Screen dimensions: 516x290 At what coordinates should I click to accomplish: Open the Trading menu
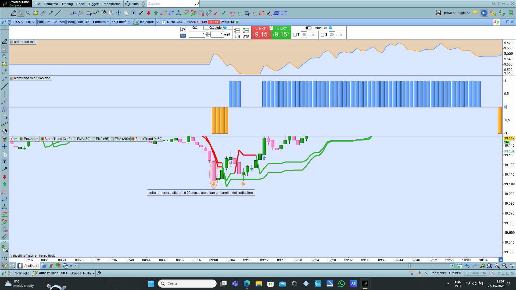[x=67, y=4]
